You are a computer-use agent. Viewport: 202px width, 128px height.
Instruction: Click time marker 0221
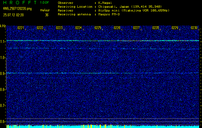click(21, 28)
